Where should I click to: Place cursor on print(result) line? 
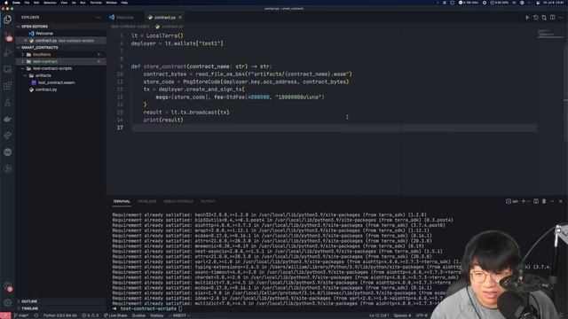(x=163, y=120)
